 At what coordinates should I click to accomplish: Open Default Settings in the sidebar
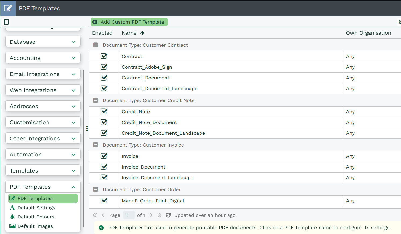[36, 208]
